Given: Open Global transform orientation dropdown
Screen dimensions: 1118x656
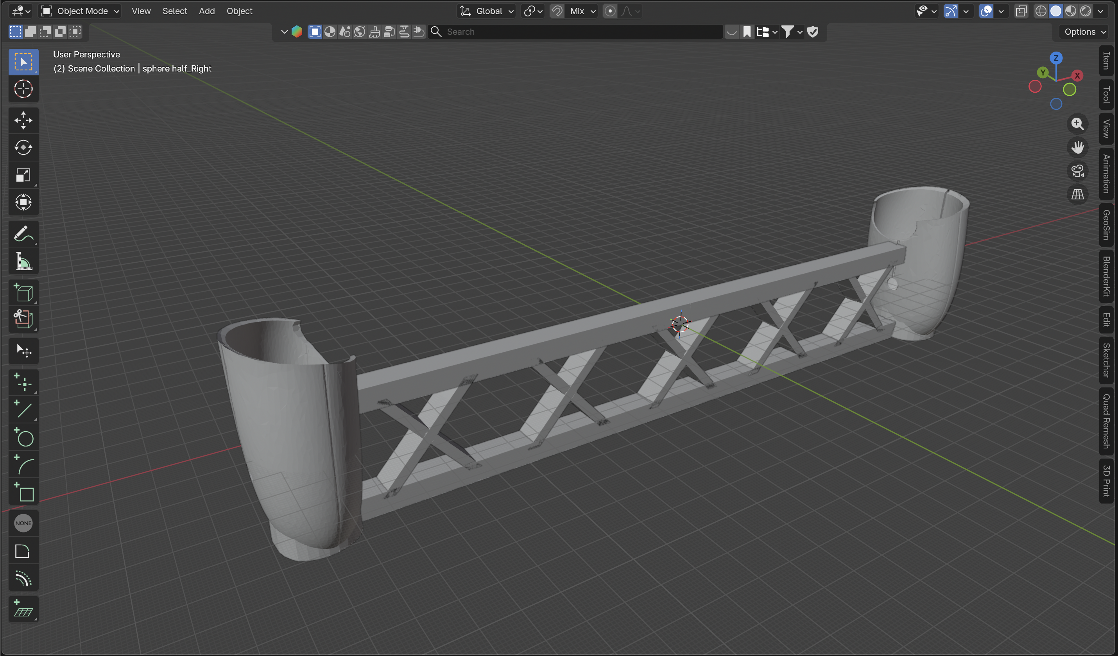Looking at the screenshot, I should pyautogui.click(x=487, y=11).
